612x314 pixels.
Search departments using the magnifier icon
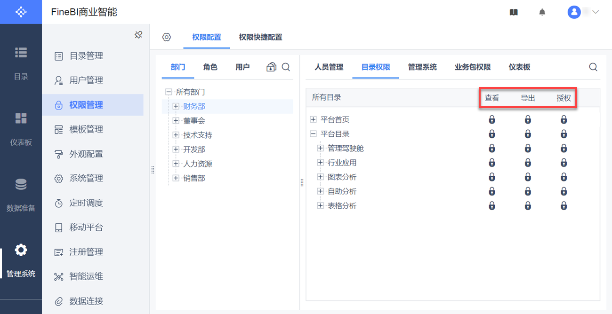(x=286, y=67)
